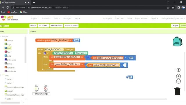The height and width of the screenshot is (105, 186).
Task: Click the Add Screen button
Action: 43,26
